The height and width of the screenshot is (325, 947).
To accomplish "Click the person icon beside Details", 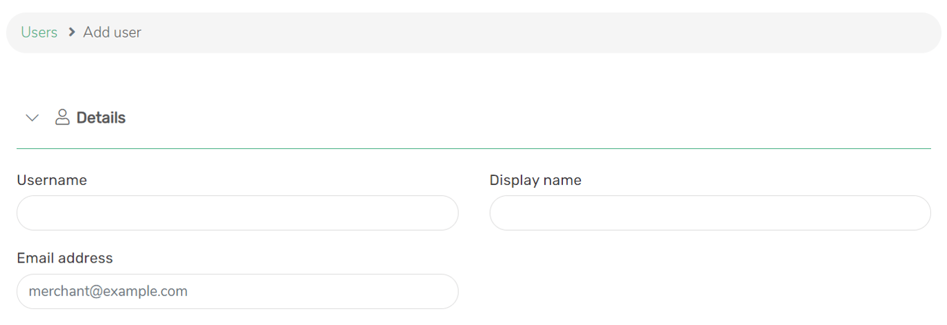I will pos(62,117).
